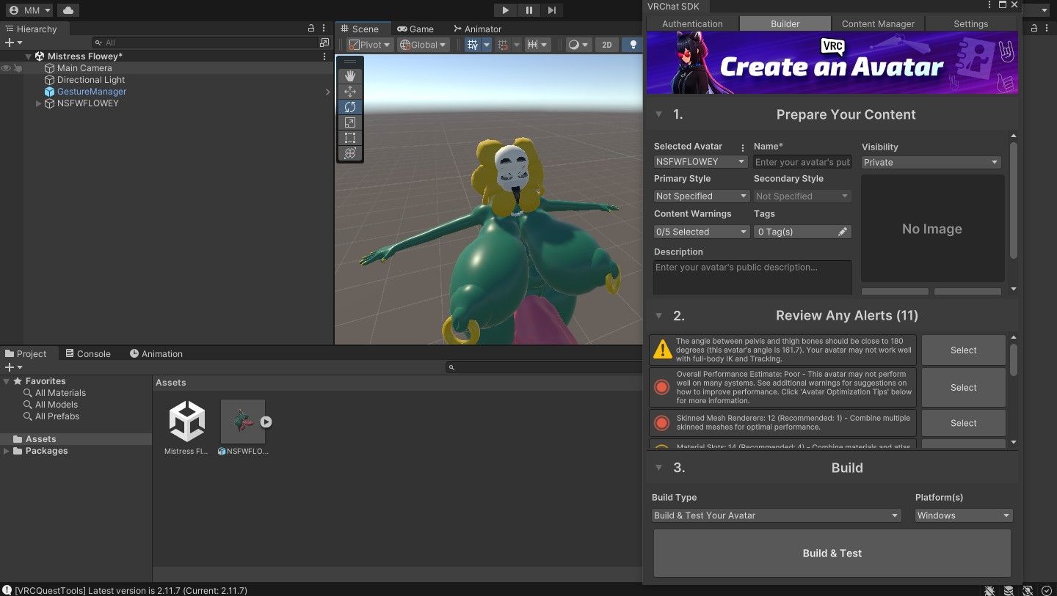Image resolution: width=1057 pixels, height=596 pixels.
Task: Select the Scale tool in Scene toolbar
Action: click(x=350, y=122)
